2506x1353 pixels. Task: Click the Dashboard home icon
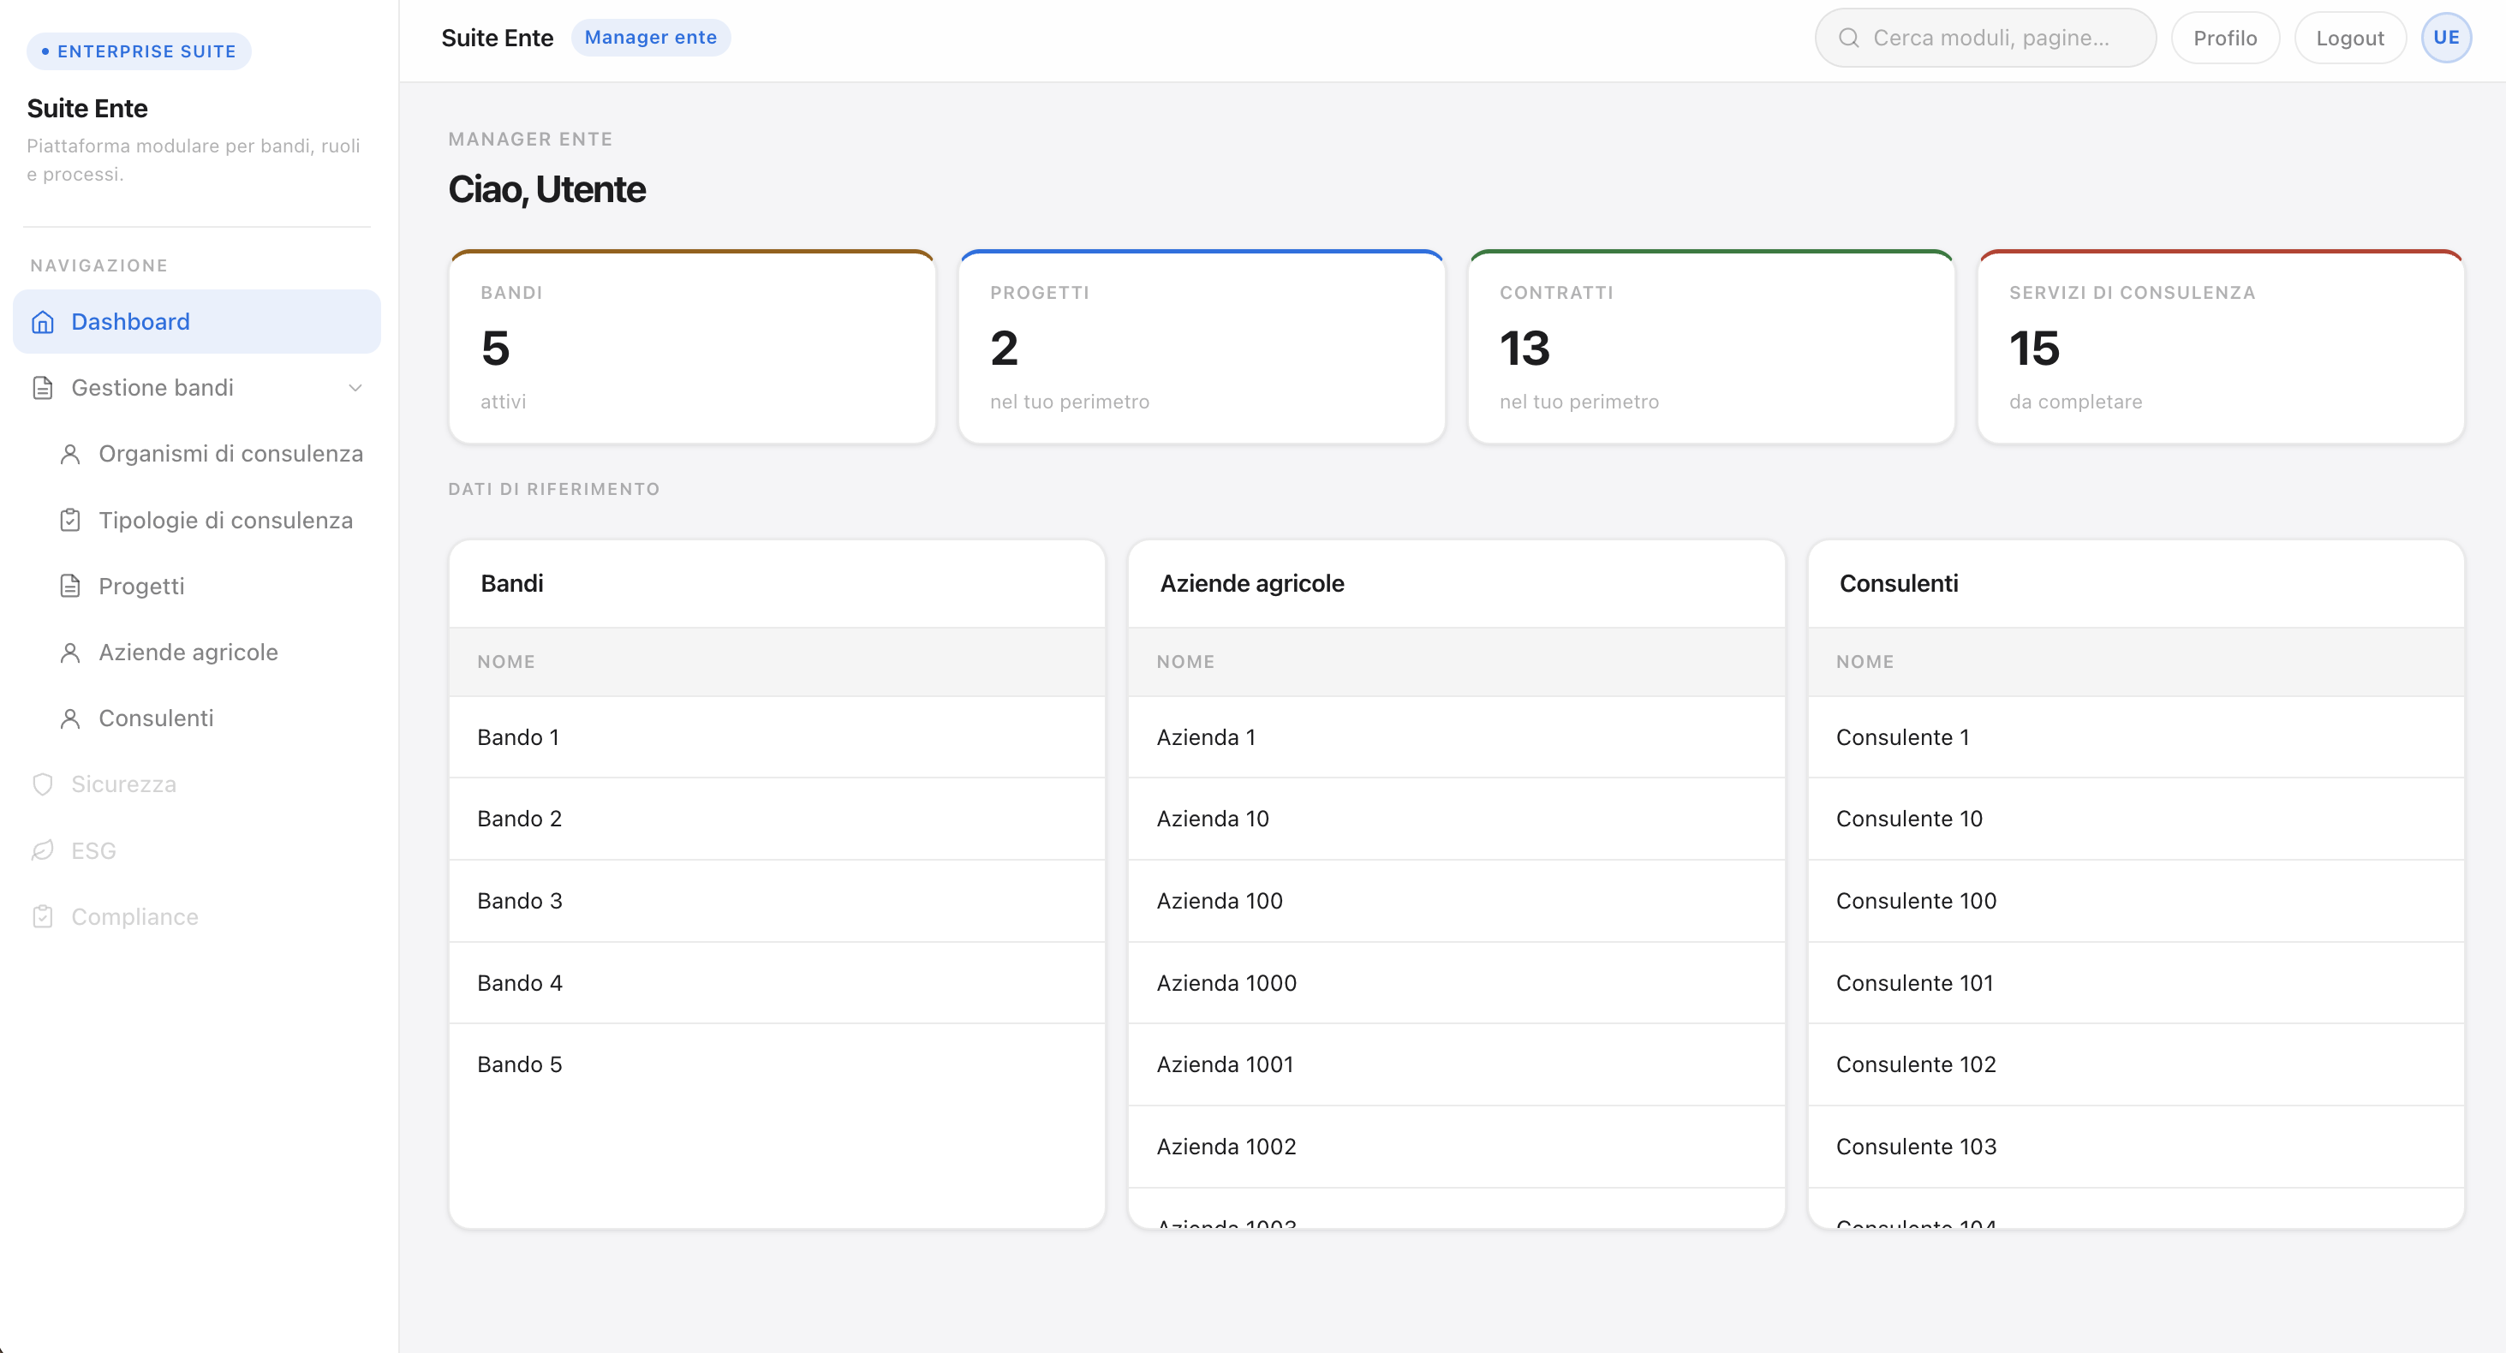tap(43, 322)
